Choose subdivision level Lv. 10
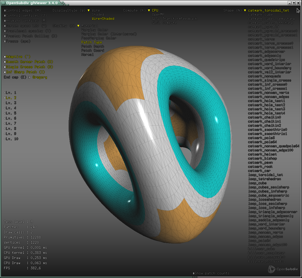The height and width of the screenshot is (278, 302). [5, 139]
